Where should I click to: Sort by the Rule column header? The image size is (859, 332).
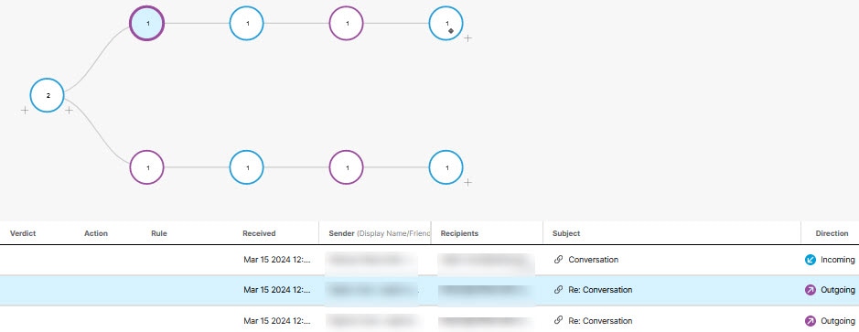click(x=159, y=233)
